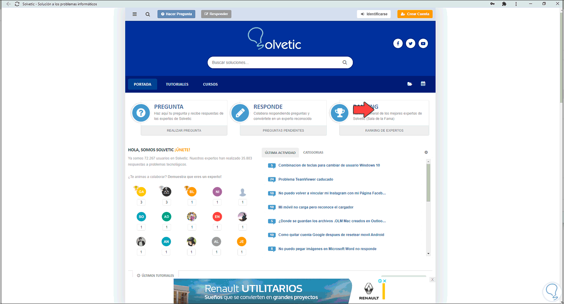
Task: Open the EN user avatar
Action: [x=217, y=216]
